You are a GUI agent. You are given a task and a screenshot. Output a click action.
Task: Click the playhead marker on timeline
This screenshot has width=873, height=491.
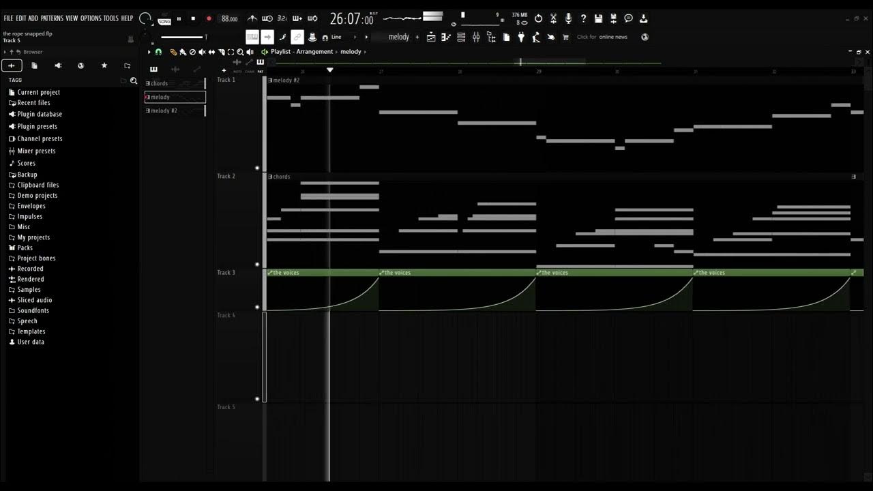330,70
